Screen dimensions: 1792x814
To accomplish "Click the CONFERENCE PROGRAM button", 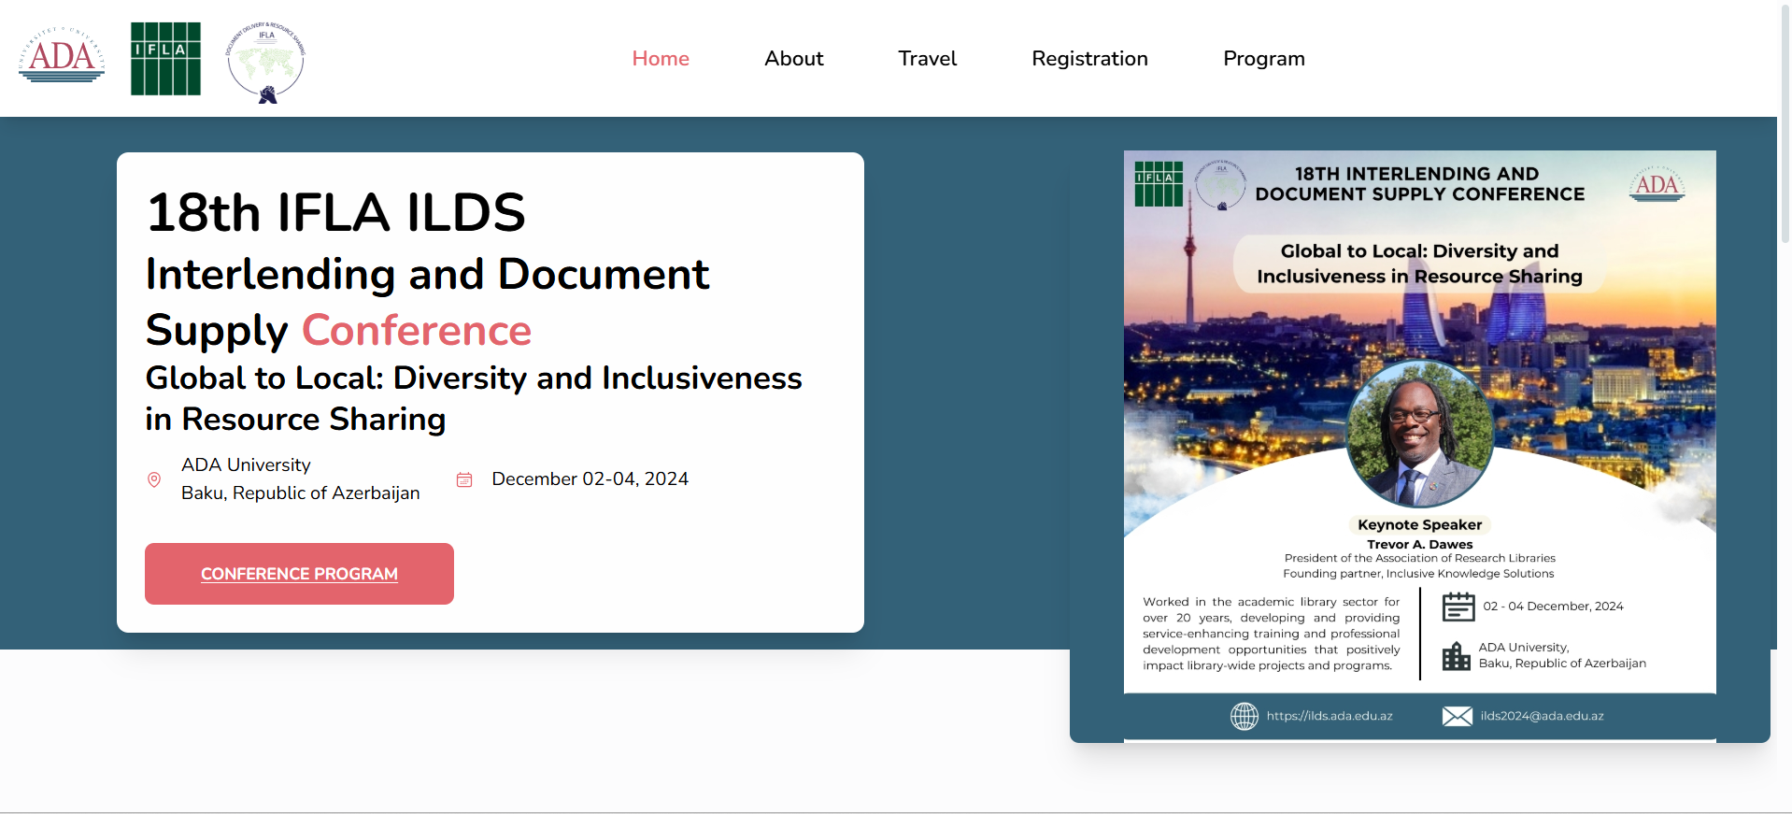I will [x=299, y=574].
